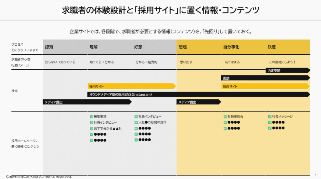Click the オウンドメディア型の採用SNS(Instagram) bar

click(198, 94)
